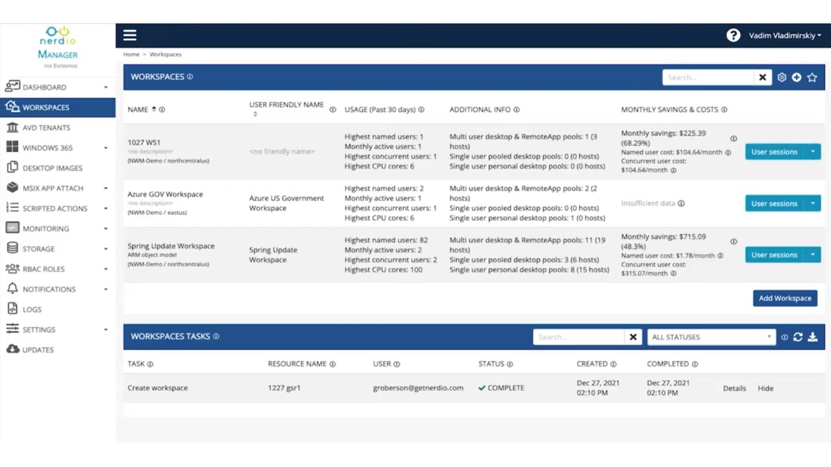Download the Workspaces Tasks list
The width and height of the screenshot is (831, 467).
812,337
